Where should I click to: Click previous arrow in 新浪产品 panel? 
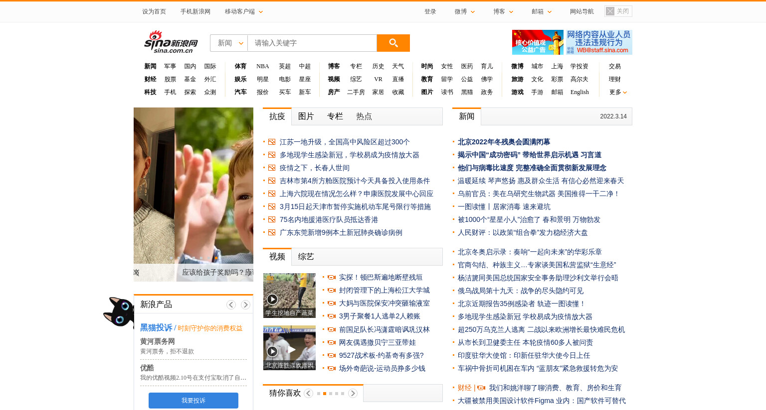231,305
